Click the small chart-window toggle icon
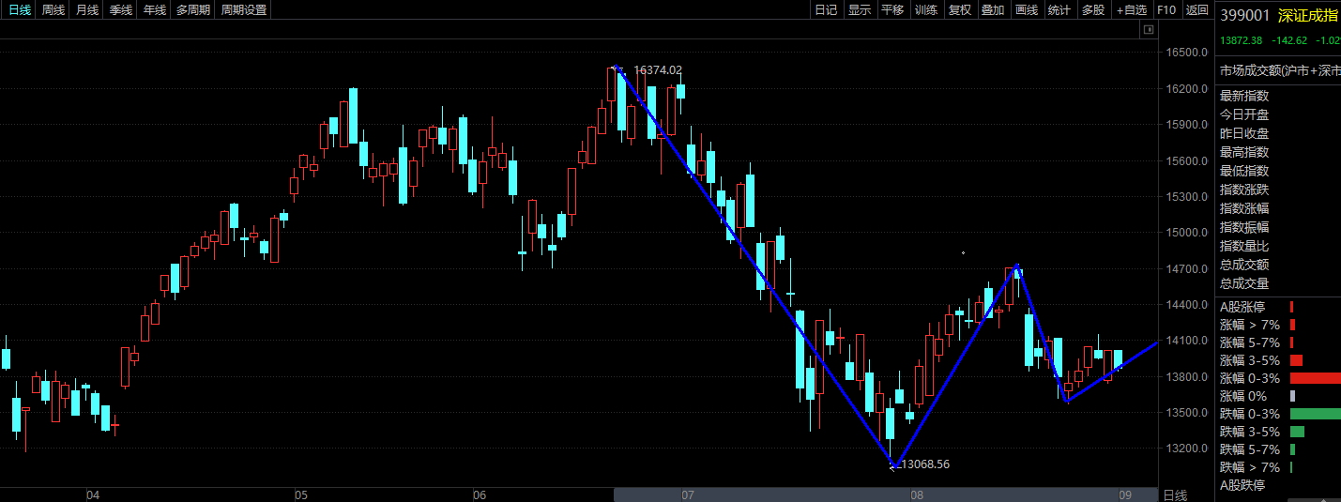Viewport: 1341px width, 502px height. click(1148, 30)
